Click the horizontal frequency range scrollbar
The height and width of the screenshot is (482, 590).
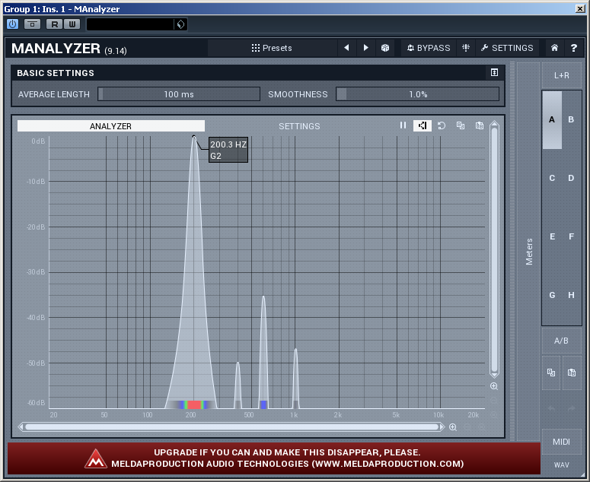point(231,427)
